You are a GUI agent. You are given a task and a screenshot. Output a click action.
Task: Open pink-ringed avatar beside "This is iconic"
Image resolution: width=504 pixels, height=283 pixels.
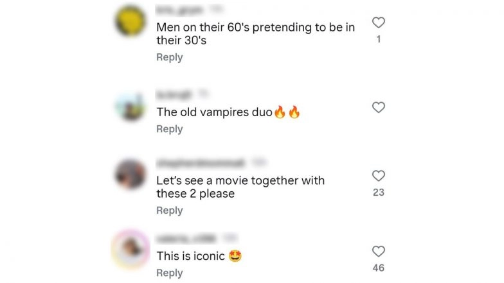click(130, 249)
